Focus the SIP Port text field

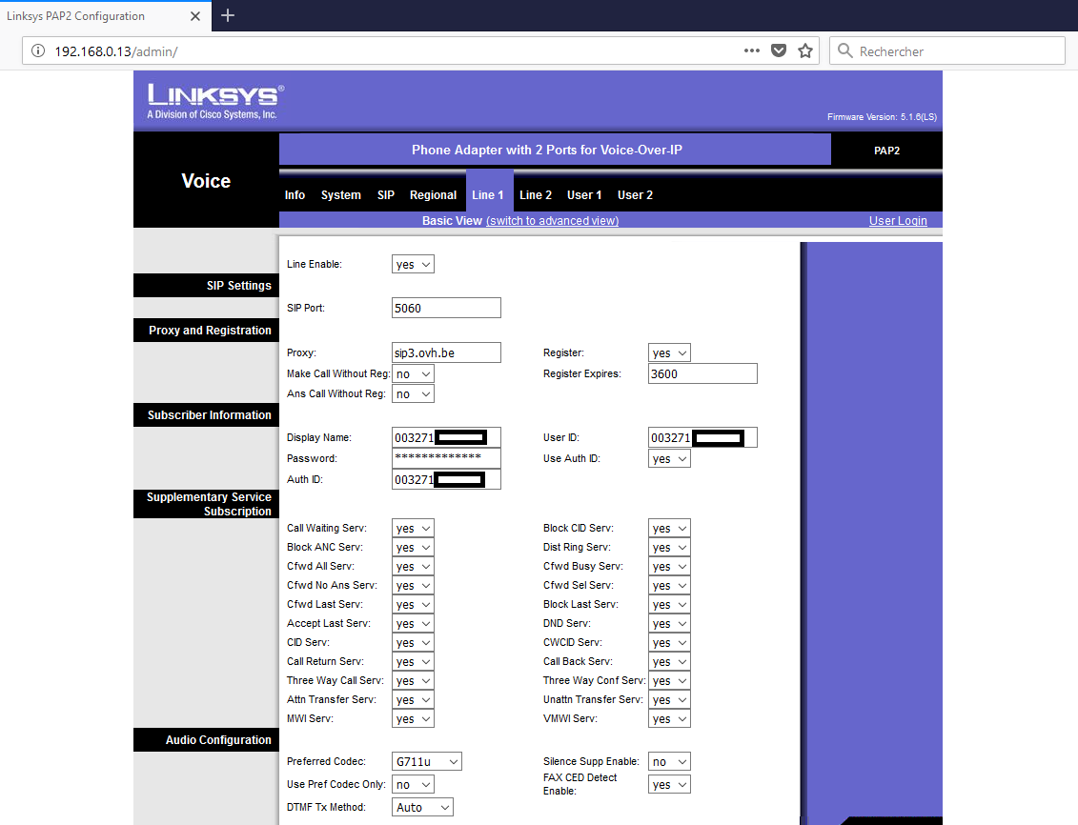(x=446, y=308)
